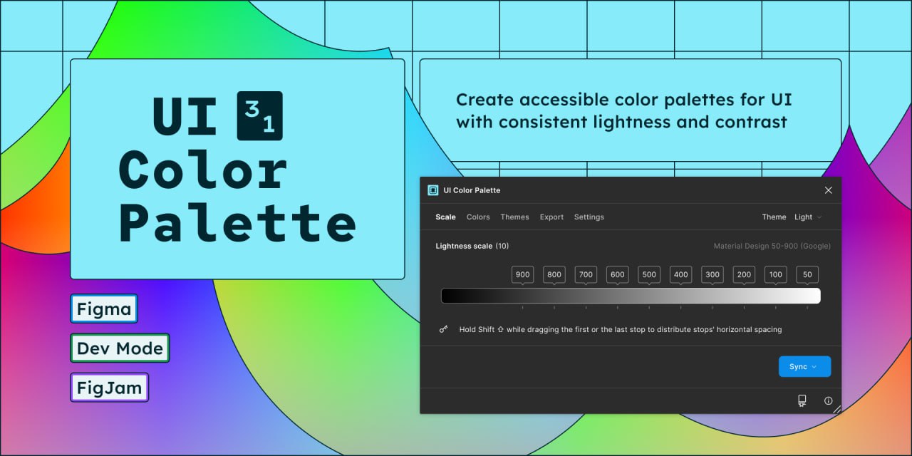The width and height of the screenshot is (912, 456).
Task: Switch to the Scale tab
Action: pyautogui.click(x=445, y=217)
